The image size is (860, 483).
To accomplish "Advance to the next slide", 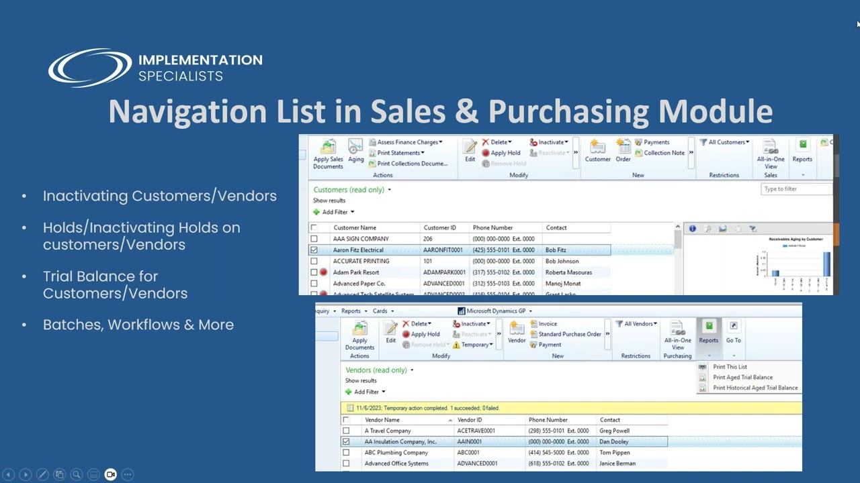I will point(26,474).
